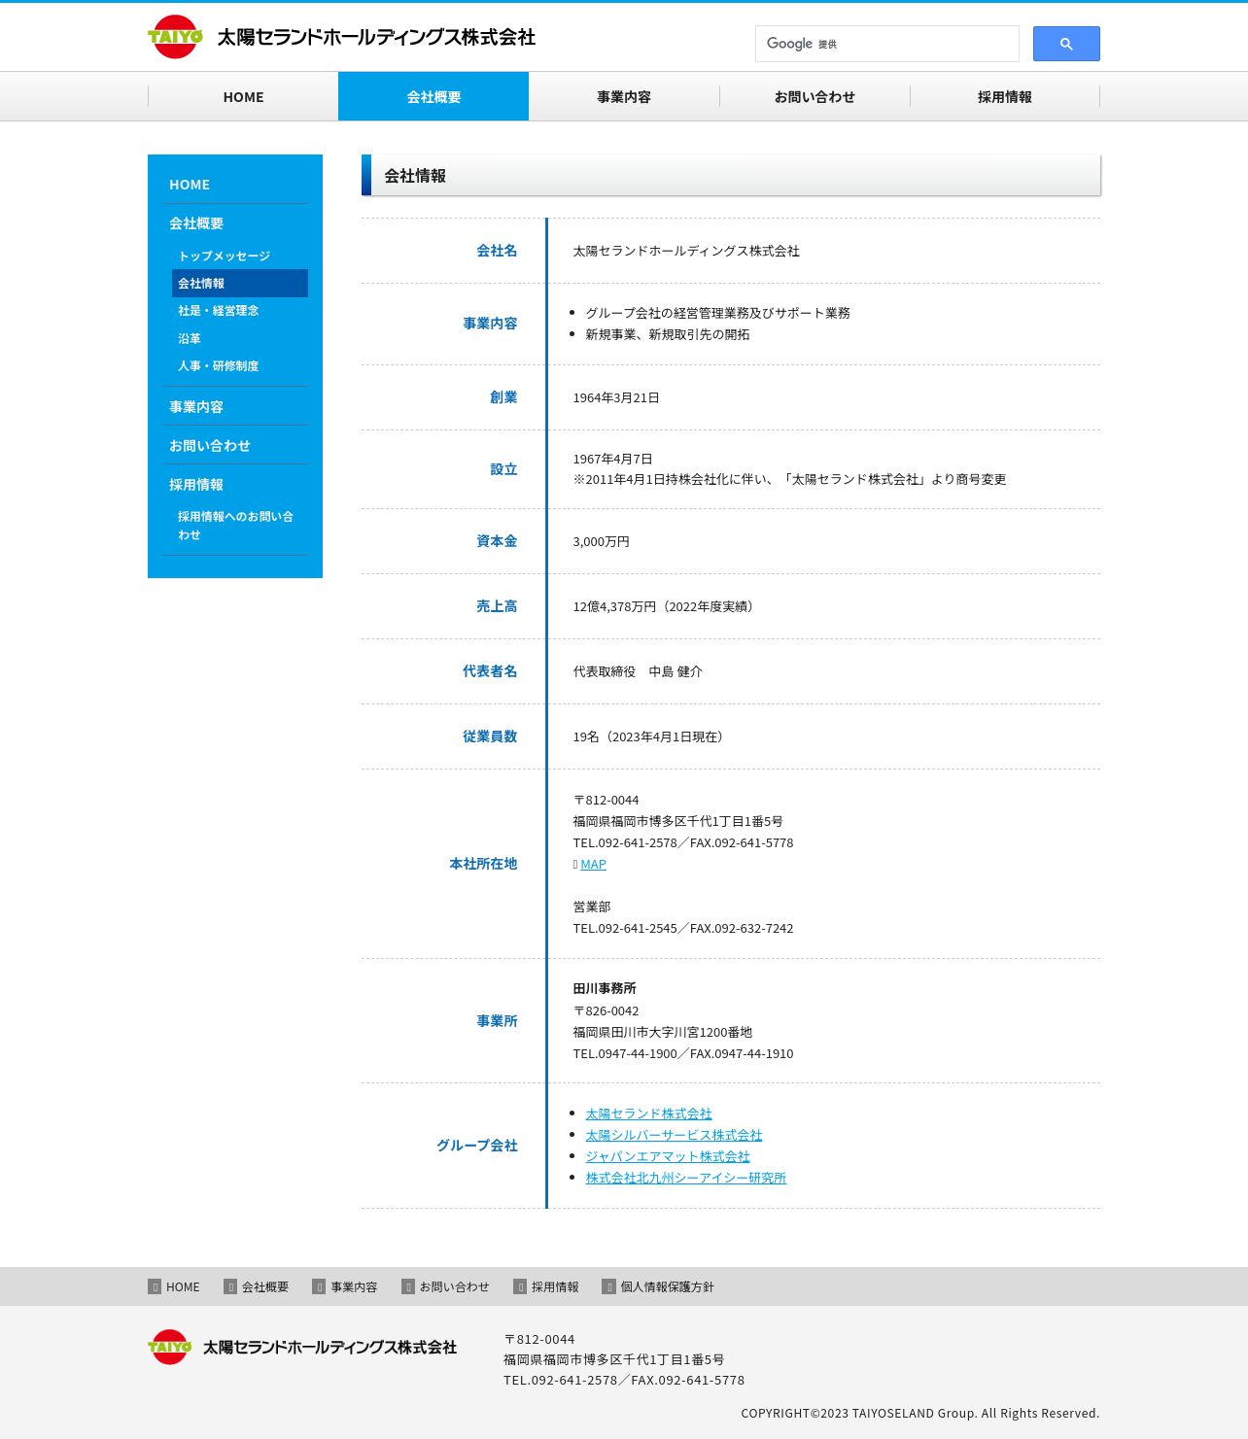
Task: Visit ジャパンエアマット株式会社 link
Action: pyautogui.click(x=668, y=1156)
